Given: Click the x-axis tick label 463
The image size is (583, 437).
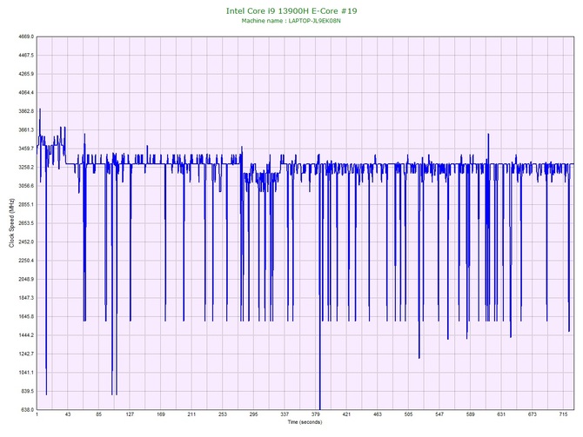Looking at the screenshot, I should (x=378, y=414).
